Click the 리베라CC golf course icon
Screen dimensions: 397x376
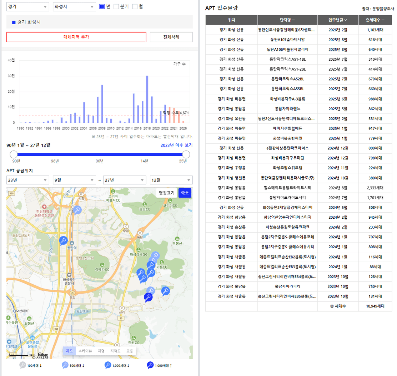point(102,265)
